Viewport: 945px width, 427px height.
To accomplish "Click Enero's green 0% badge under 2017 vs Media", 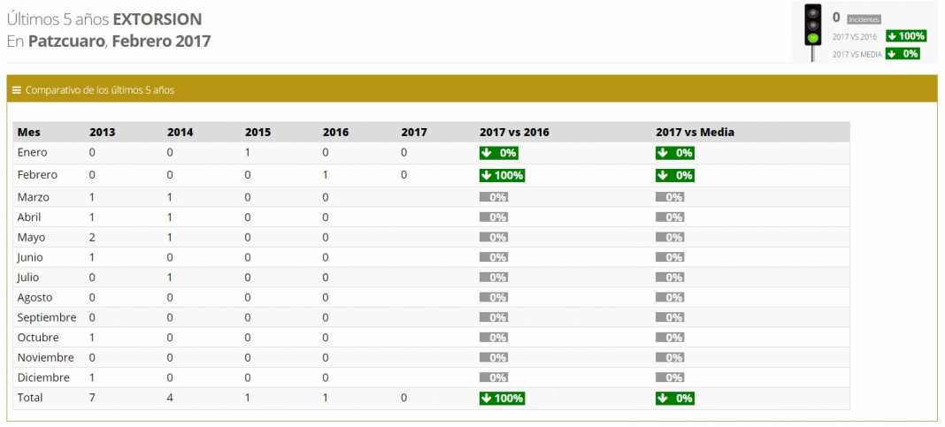I will 675,153.
